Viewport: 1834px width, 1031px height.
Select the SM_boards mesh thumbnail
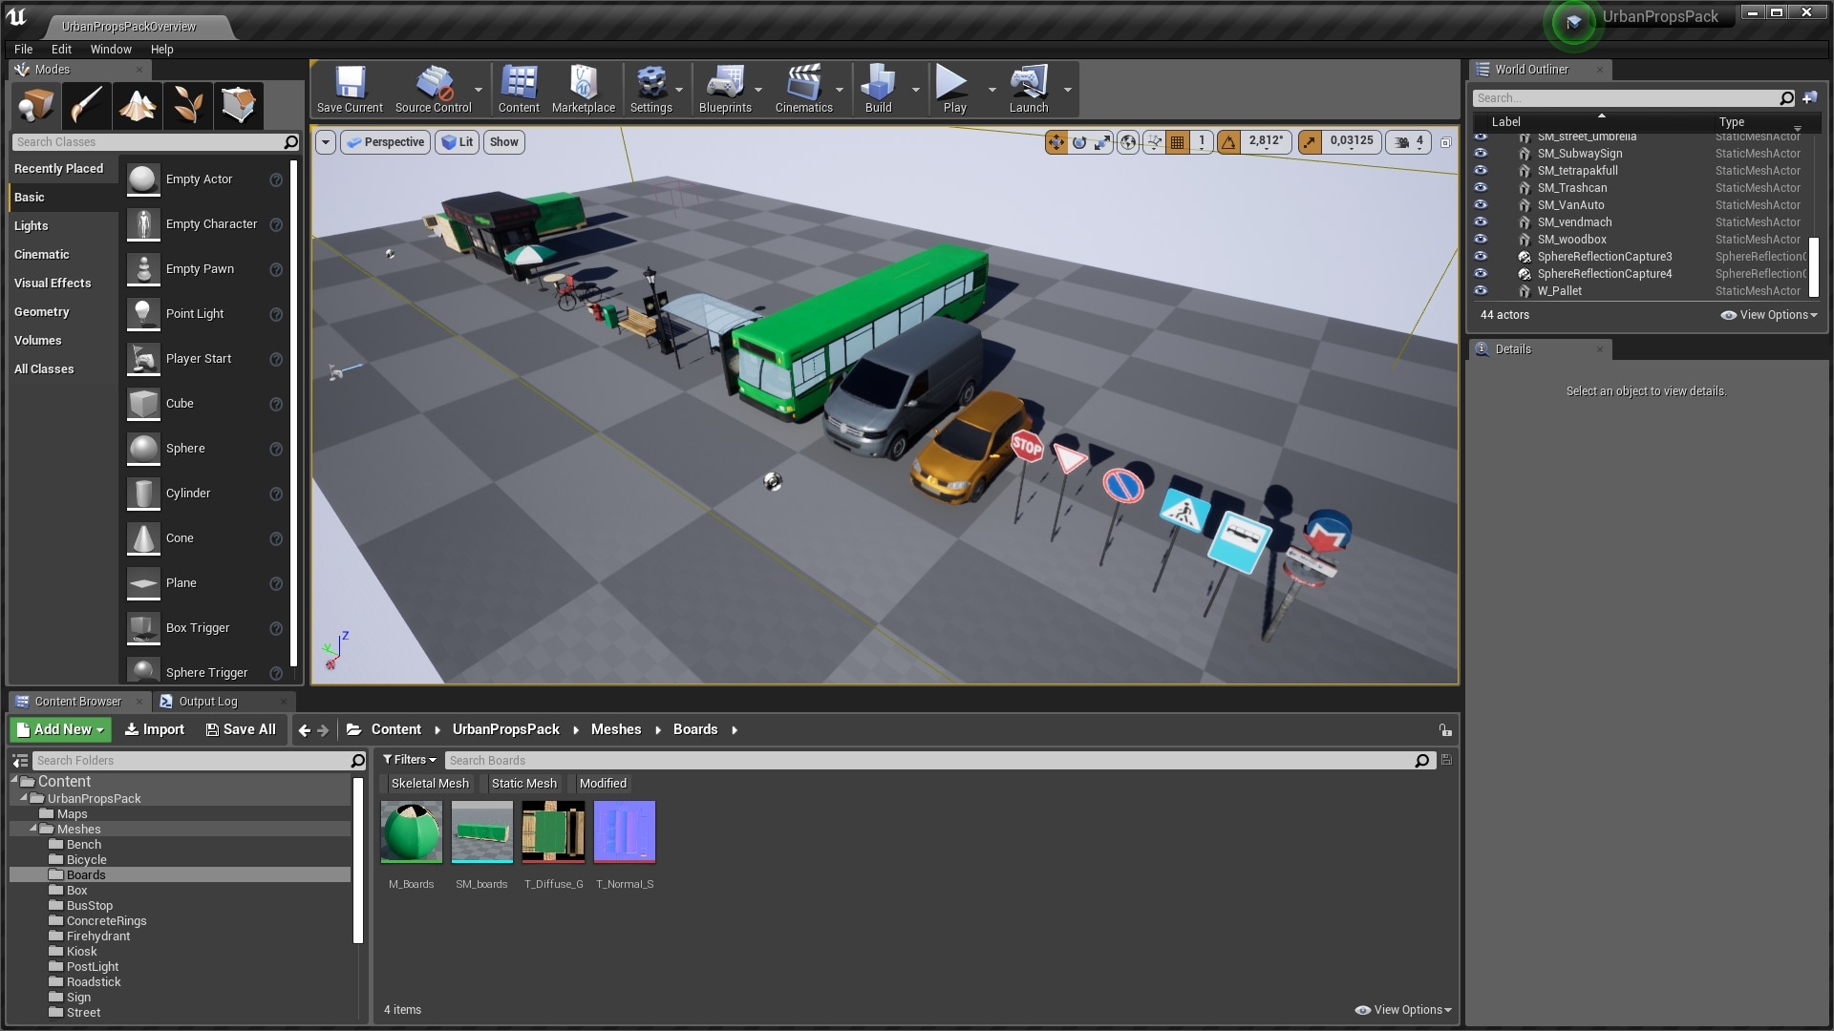[x=481, y=831]
